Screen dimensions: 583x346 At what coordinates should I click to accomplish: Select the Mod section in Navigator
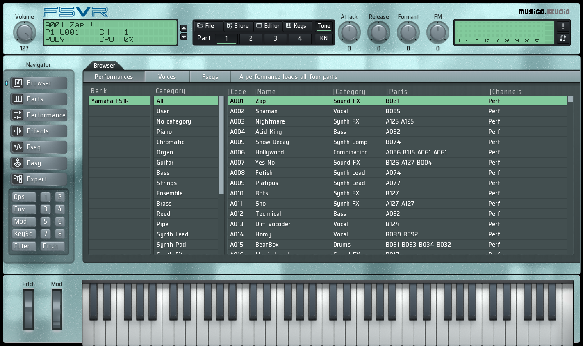tap(24, 222)
